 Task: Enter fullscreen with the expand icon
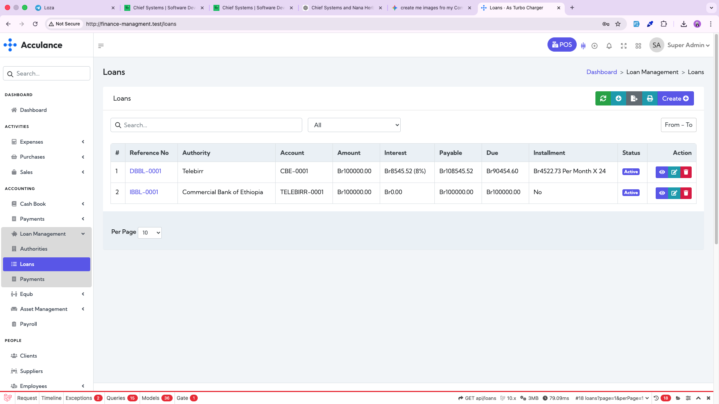coord(624,46)
